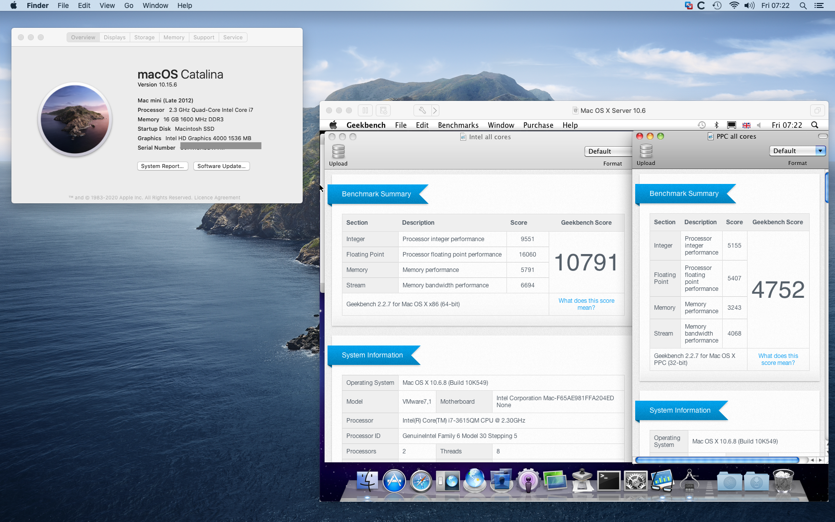Open Spotlight search in host menu bar
Screen dimensions: 835x522
coord(803,5)
